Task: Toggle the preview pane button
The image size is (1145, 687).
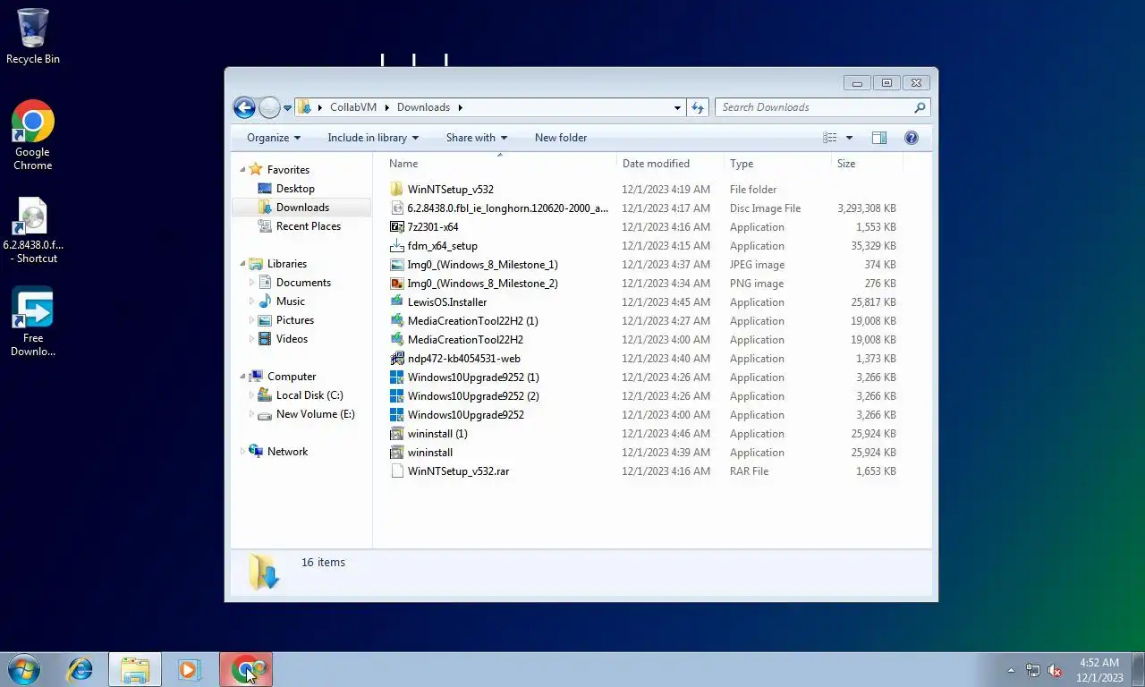Action: coord(879,138)
